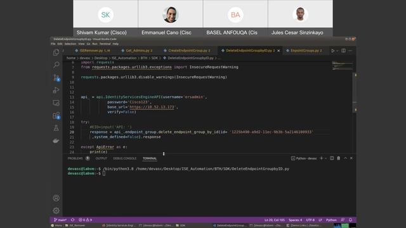
Task: Open the Help menu
Action: click(x=115, y=44)
